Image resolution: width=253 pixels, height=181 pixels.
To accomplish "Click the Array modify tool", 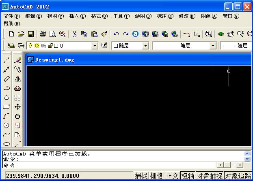I will tap(17, 98).
